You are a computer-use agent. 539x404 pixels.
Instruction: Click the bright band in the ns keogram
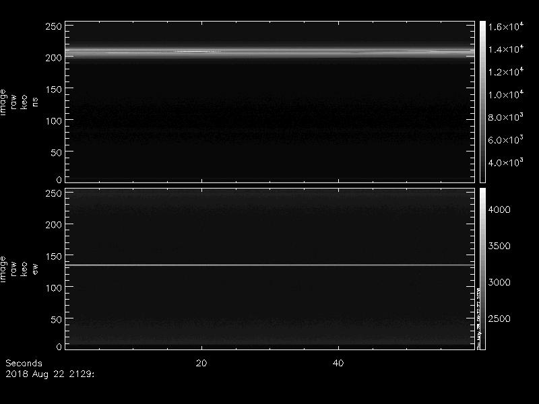point(270,53)
